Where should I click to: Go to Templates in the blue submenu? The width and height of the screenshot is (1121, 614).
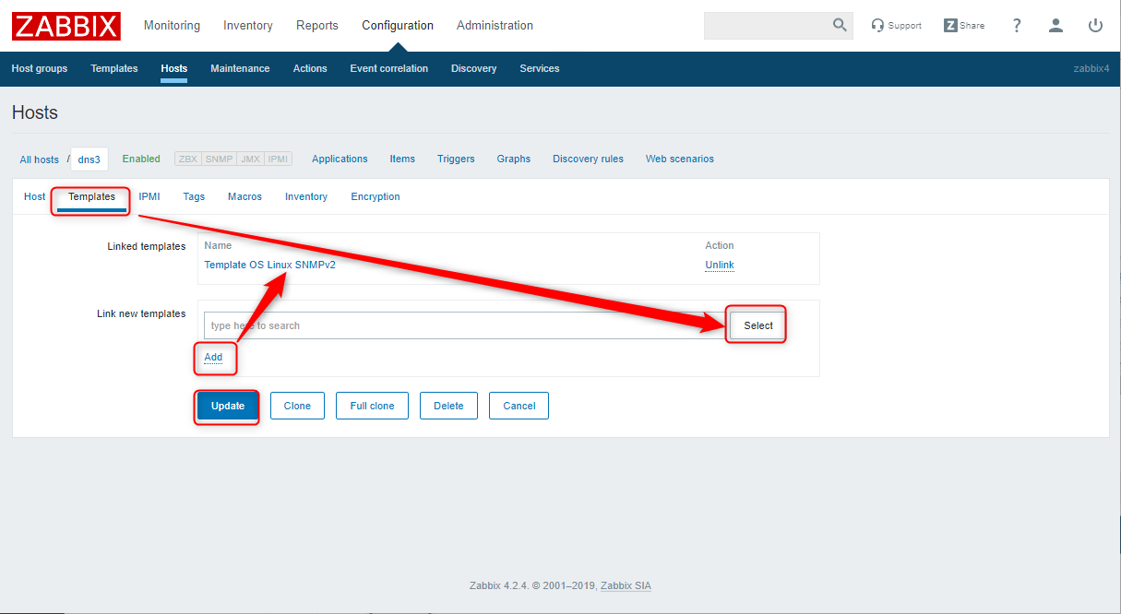pyautogui.click(x=114, y=68)
